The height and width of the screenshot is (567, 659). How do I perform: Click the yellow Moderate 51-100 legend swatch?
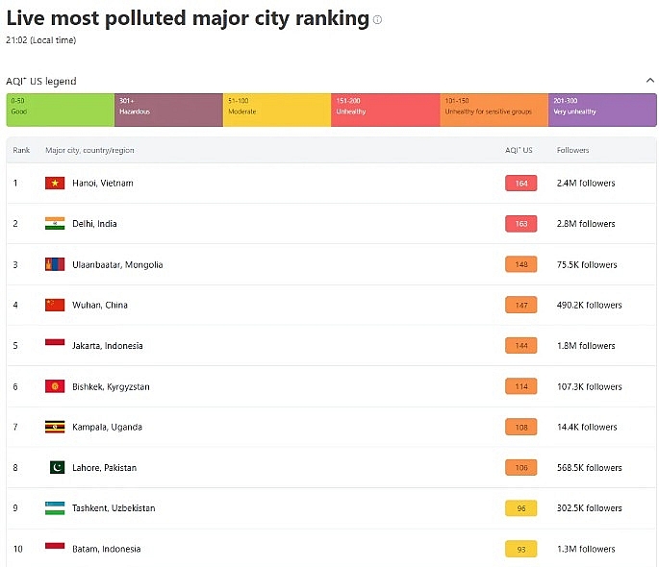point(277,110)
